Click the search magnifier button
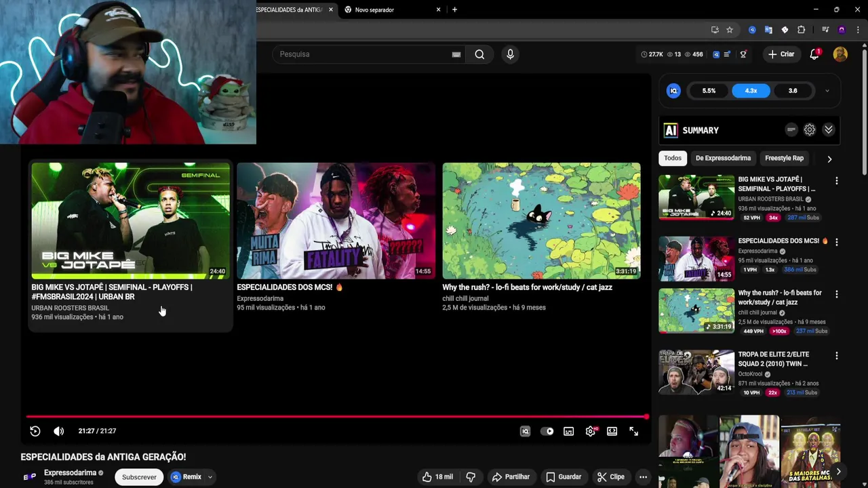Screen dimensions: 868x488 click(479, 54)
